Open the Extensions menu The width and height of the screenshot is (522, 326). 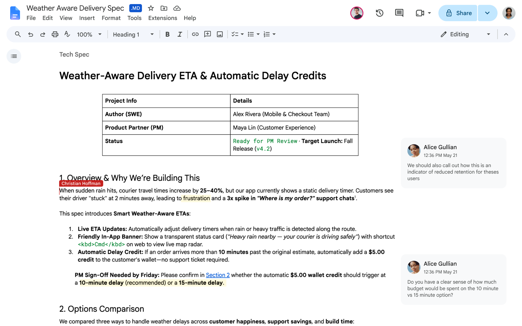tap(163, 18)
